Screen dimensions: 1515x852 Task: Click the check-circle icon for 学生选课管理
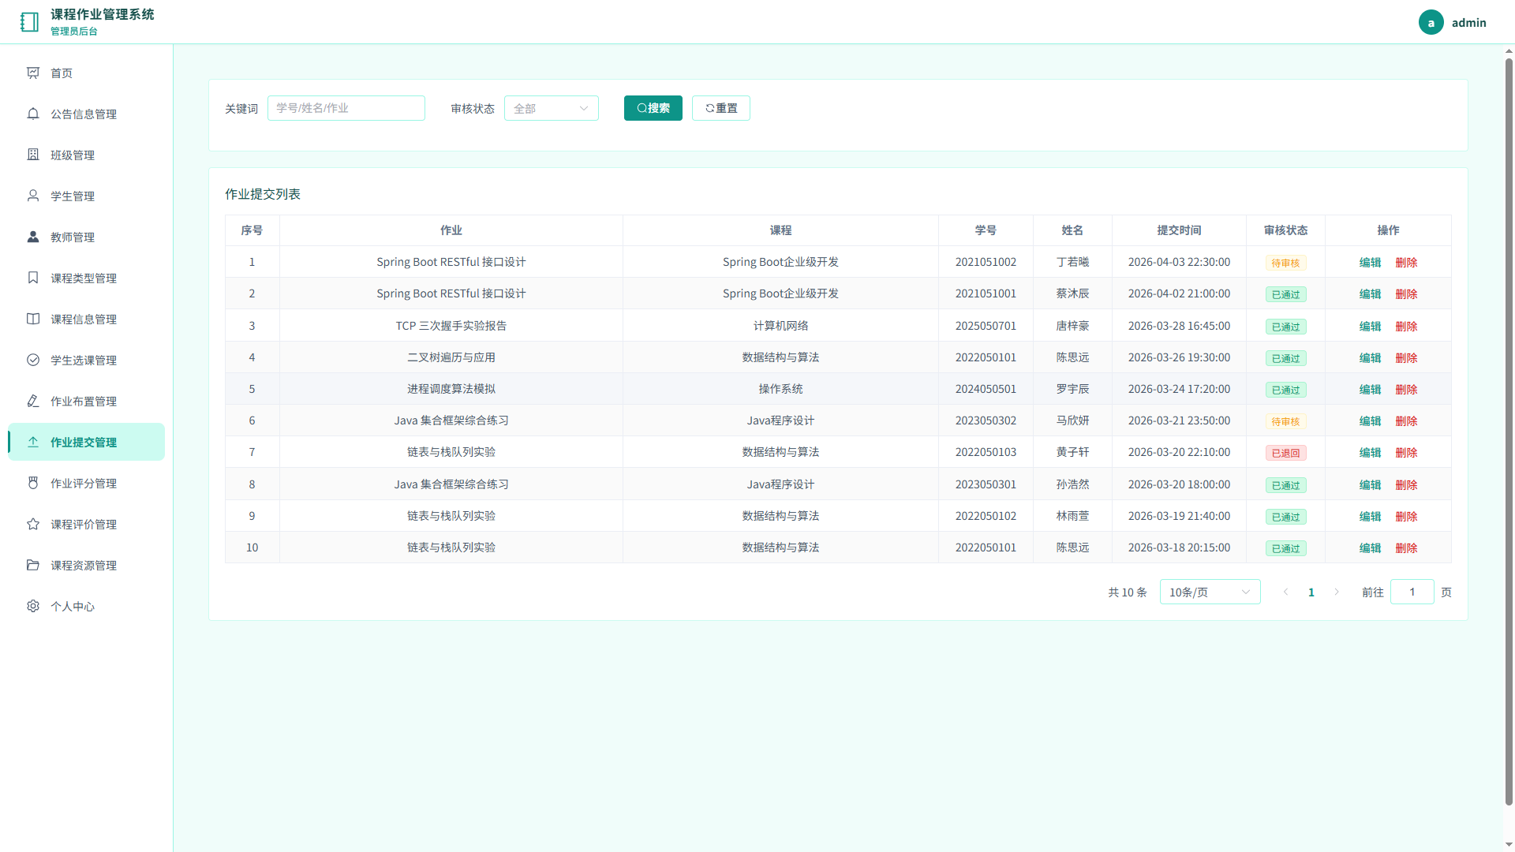click(33, 360)
